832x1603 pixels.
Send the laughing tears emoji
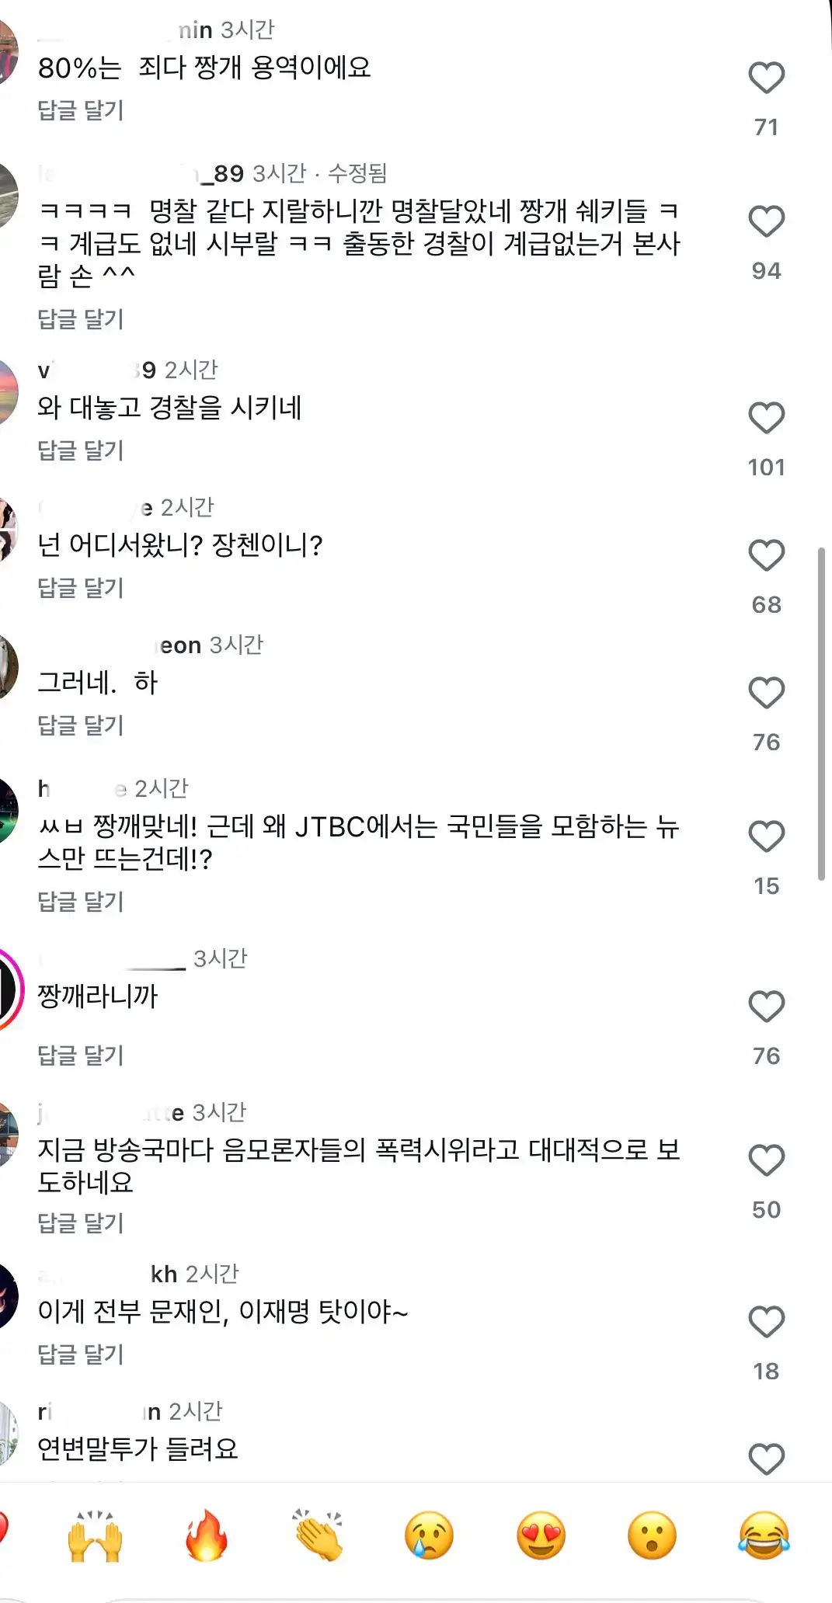(764, 1536)
